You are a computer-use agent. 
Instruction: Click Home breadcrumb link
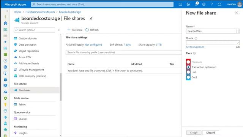(17, 12)
